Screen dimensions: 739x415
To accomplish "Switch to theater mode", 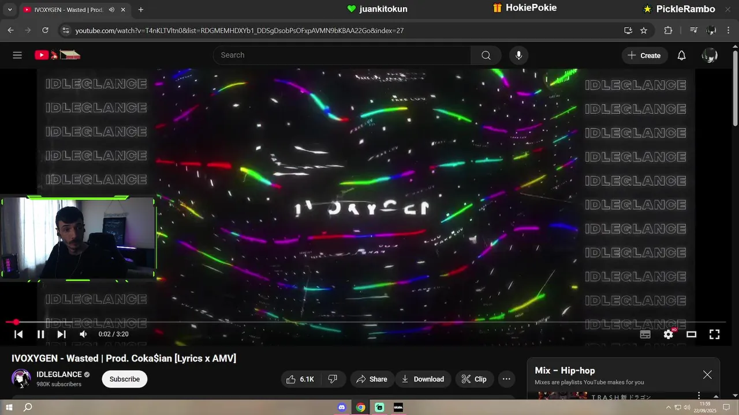I will (x=691, y=334).
